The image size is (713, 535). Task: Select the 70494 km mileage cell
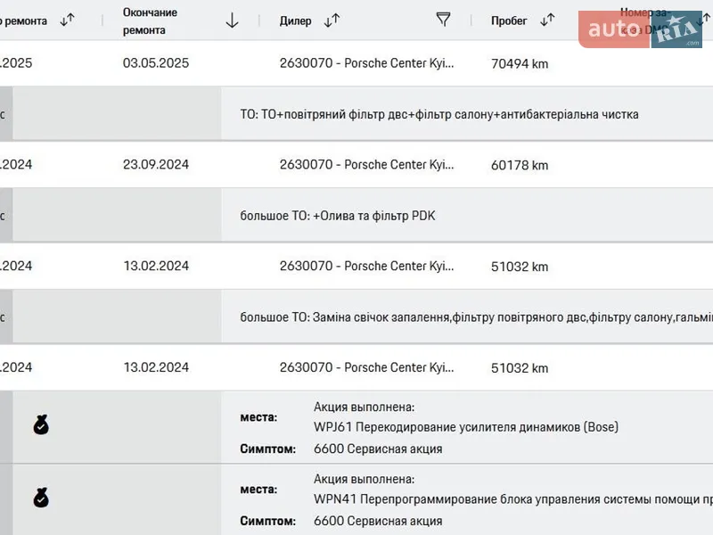click(x=520, y=63)
